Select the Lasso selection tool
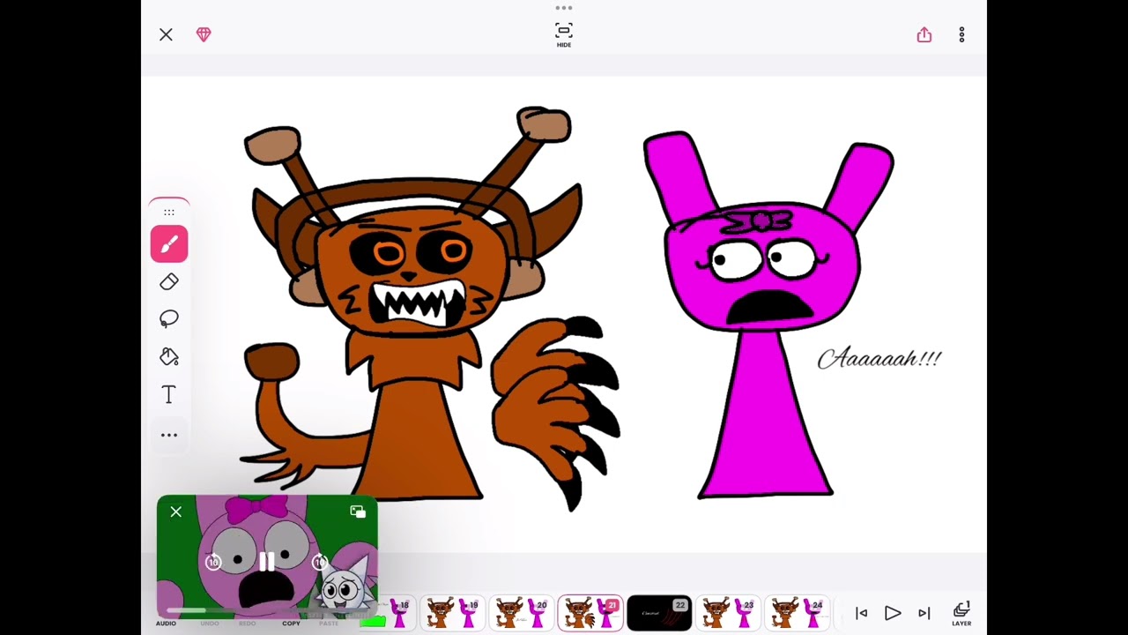The image size is (1128, 635). pyautogui.click(x=169, y=318)
